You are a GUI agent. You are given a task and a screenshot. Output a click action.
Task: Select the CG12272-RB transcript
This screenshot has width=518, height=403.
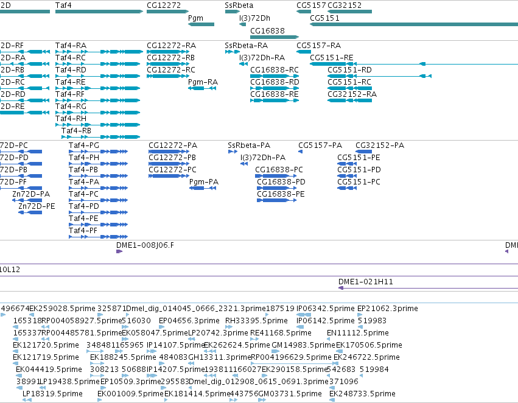(168, 64)
